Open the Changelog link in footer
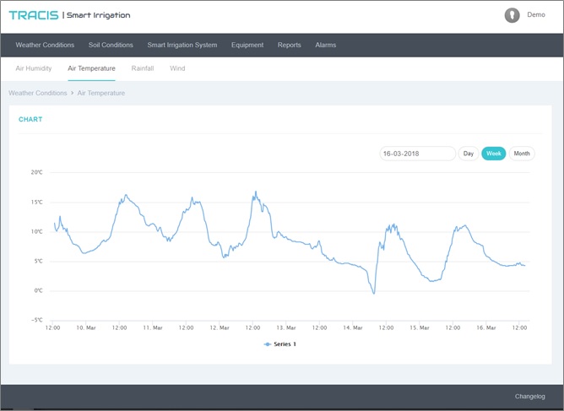 click(529, 397)
